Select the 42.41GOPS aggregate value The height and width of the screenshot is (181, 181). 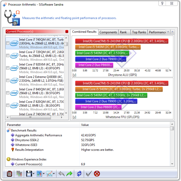[88, 135]
